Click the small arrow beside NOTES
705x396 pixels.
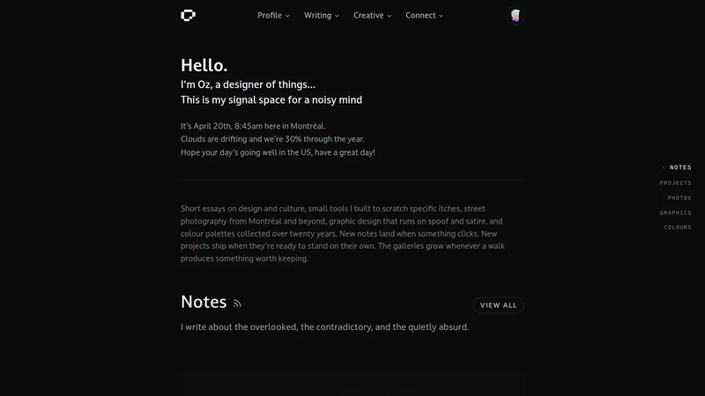664,167
